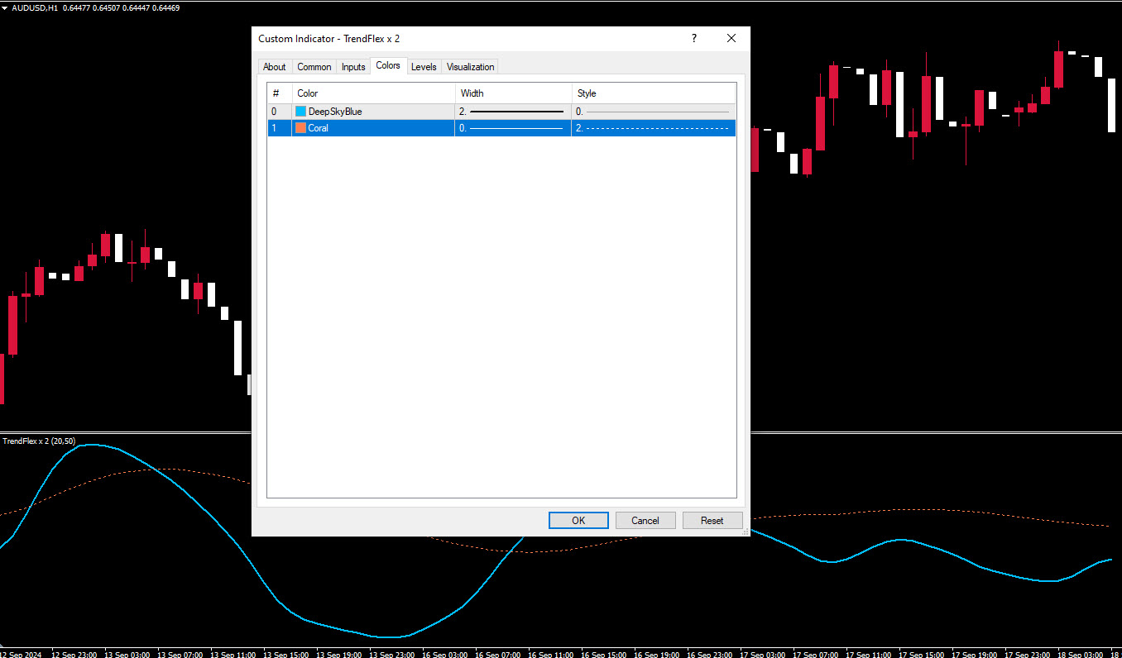Click the Coral color name

[x=319, y=128]
